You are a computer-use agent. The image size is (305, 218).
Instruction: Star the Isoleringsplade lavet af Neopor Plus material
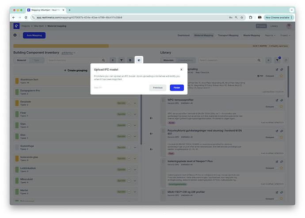[281, 168]
